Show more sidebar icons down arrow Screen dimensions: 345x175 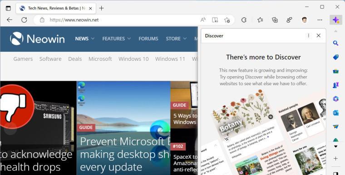pyautogui.click(x=335, y=146)
